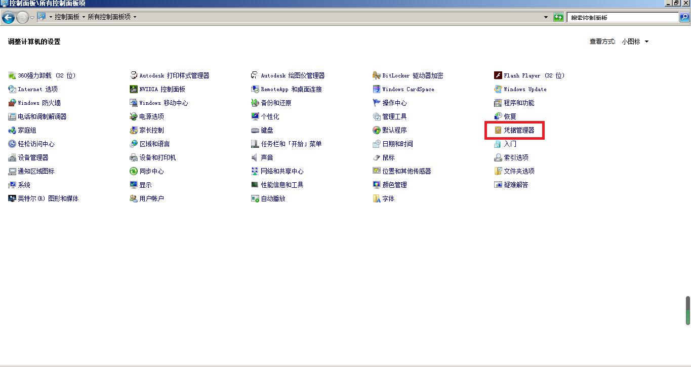Image resolution: width=691 pixels, height=367 pixels.
Task: Open the 键盘 link
Action: click(267, 130)
